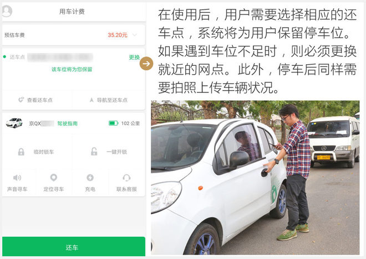Image resolution: width=366 pixels, height=259 pixels.
Task: Click the 用车计费 title header
Action: coord(72,12)
